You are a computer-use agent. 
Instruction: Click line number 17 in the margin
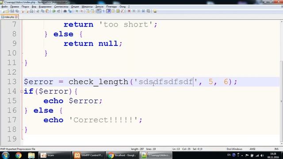click(12, 120)
